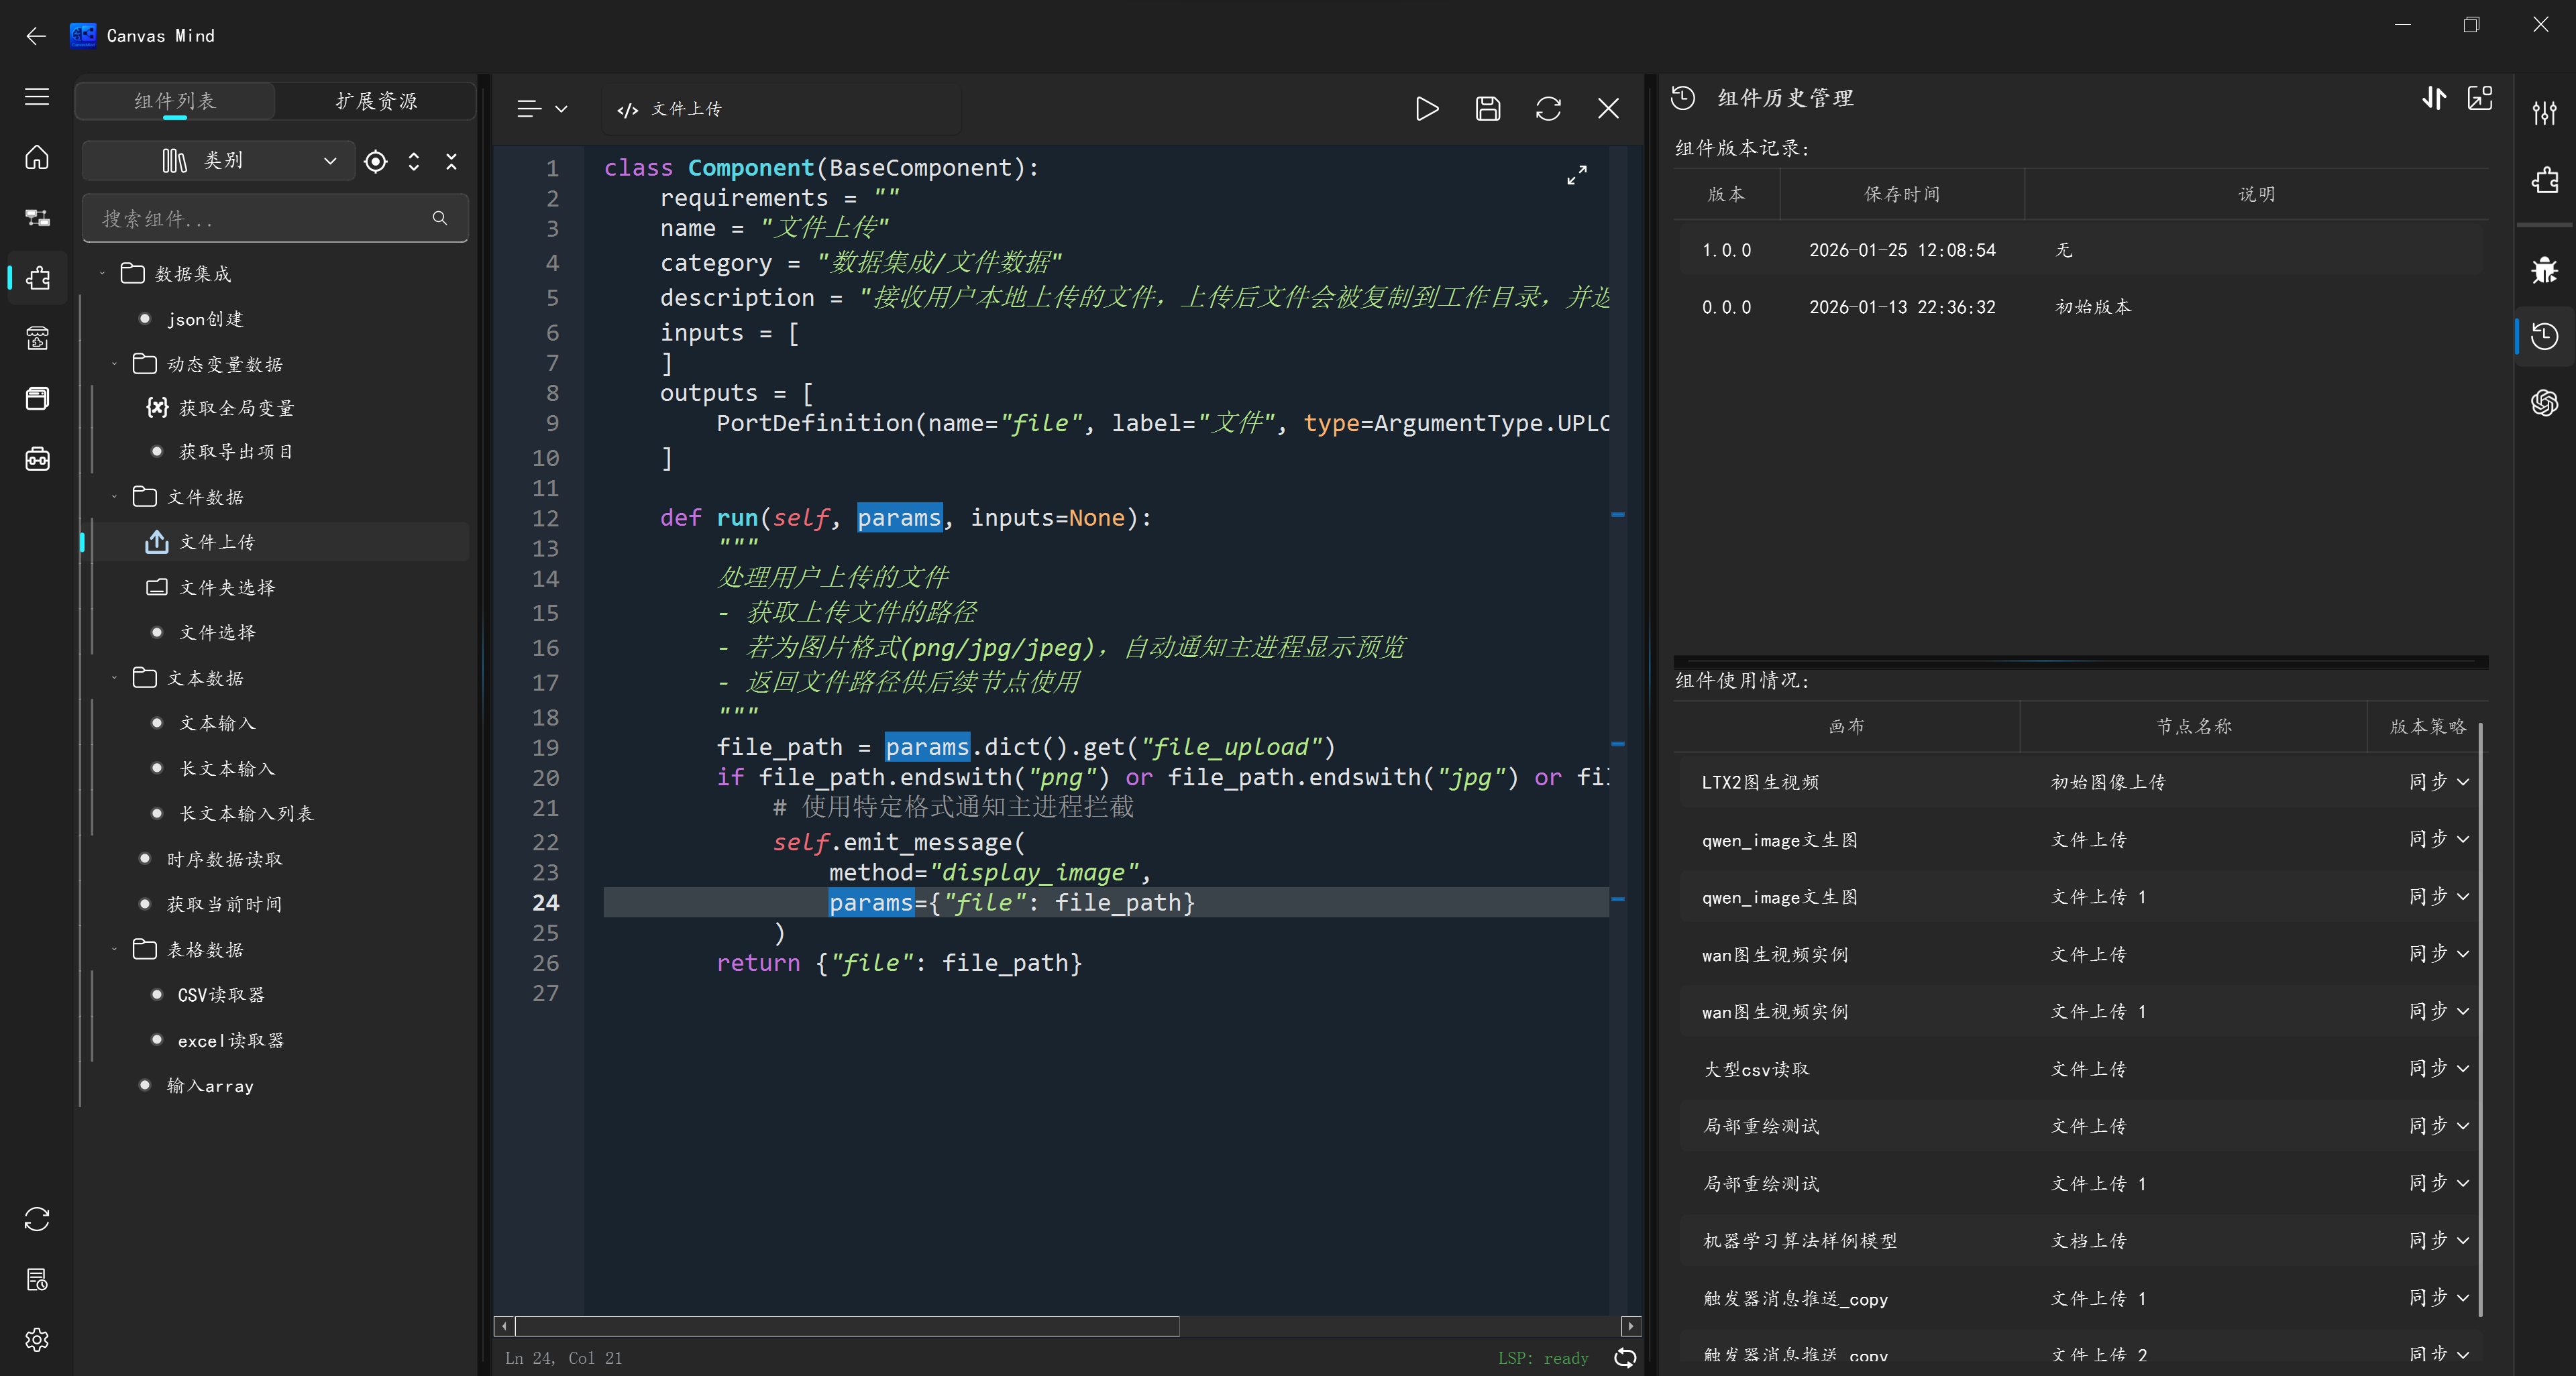Click the 保存时间 column header
The image size is (2576, 1376).
coord(1902,194)
